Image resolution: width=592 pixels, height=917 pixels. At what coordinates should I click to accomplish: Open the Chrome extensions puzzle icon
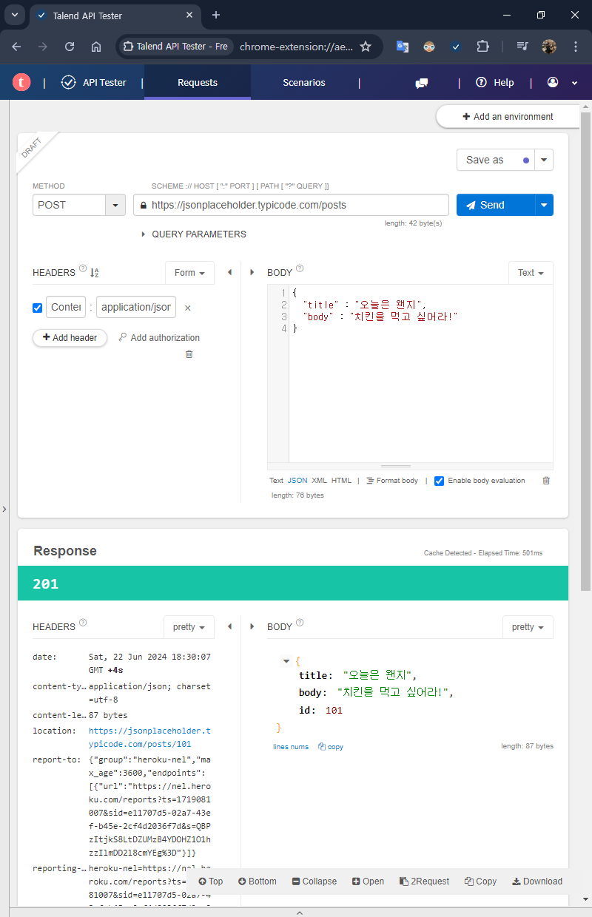point(482,46)
